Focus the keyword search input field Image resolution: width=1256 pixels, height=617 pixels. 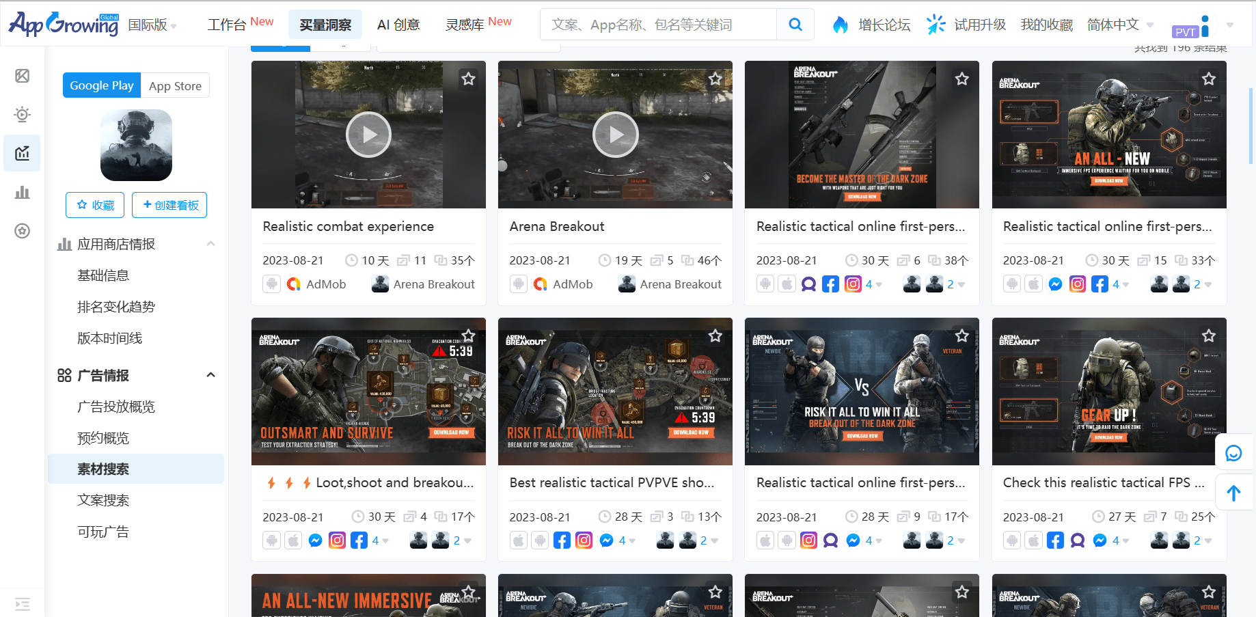point(659,25)
